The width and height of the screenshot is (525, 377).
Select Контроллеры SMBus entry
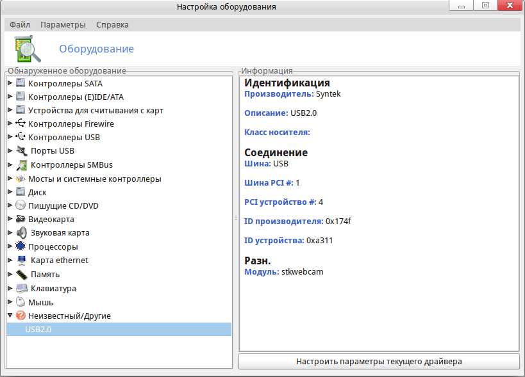pos(72,165)
